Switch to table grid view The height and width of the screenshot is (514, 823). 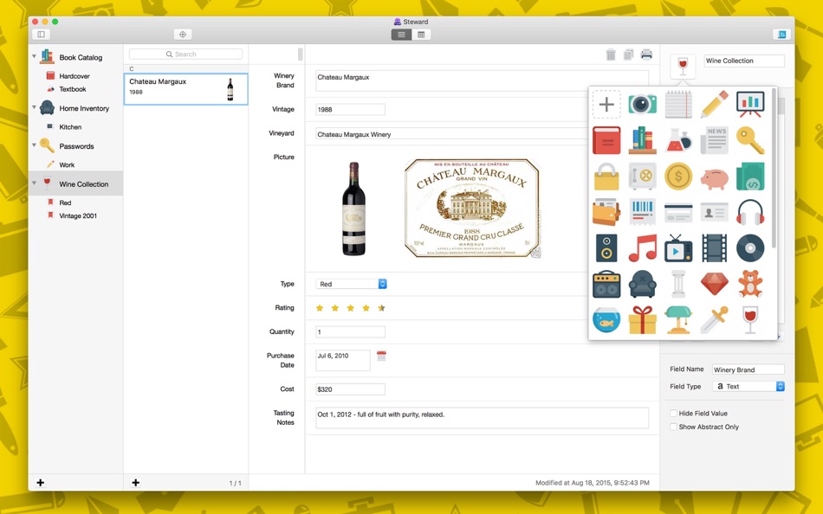421,35
